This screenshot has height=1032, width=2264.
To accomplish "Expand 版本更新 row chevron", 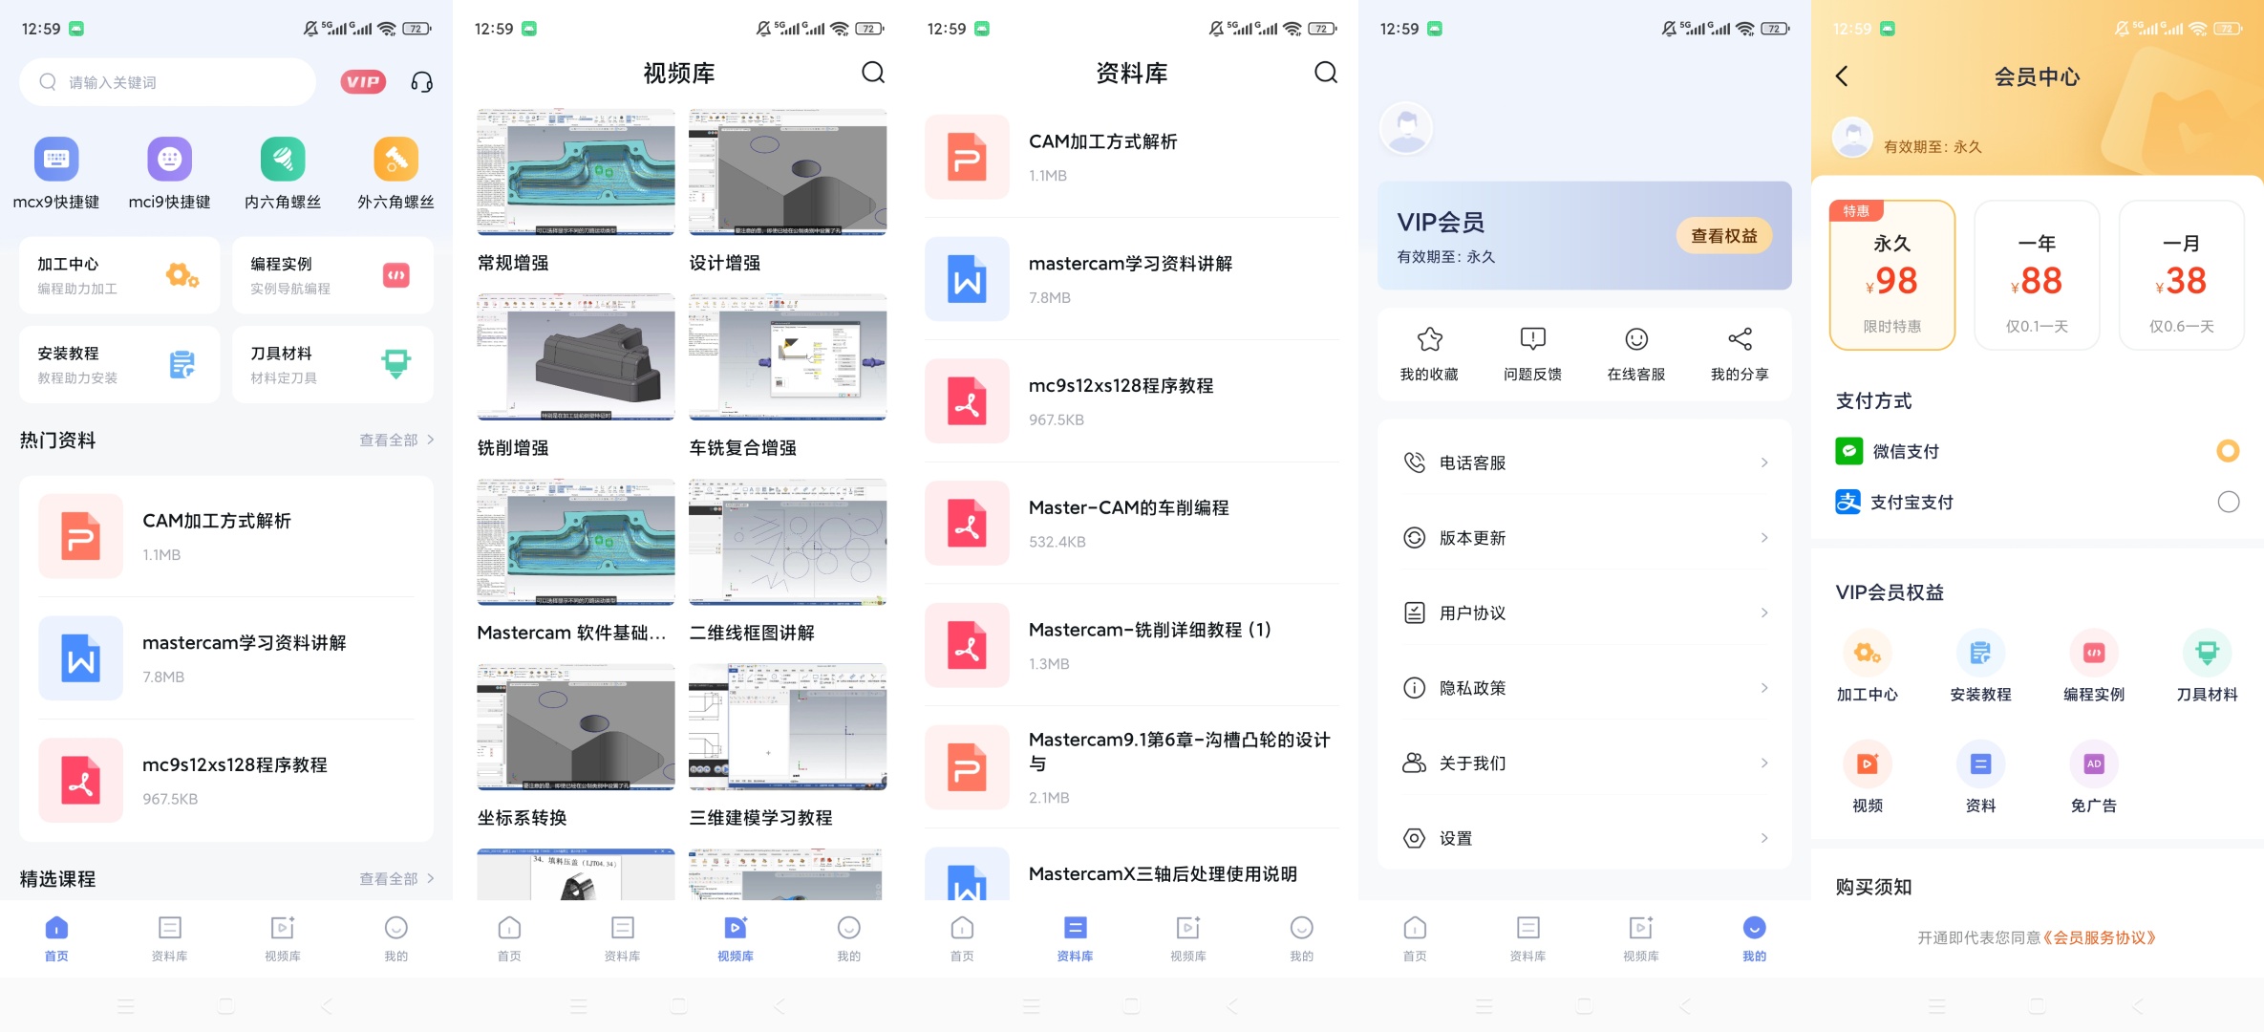I will click(1764, 538).
